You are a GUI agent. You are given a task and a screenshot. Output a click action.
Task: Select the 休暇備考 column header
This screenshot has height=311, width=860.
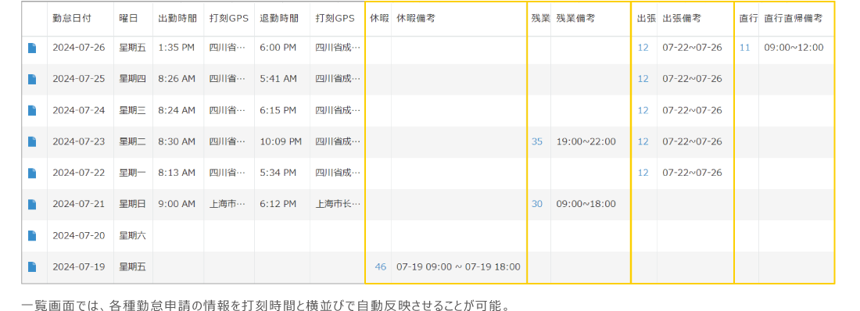pos(416,18)
